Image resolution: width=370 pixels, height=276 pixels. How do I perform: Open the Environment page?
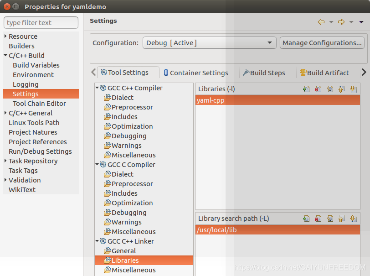(33, 75)
